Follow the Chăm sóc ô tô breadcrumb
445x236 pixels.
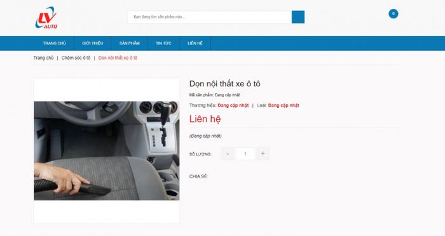76,58
